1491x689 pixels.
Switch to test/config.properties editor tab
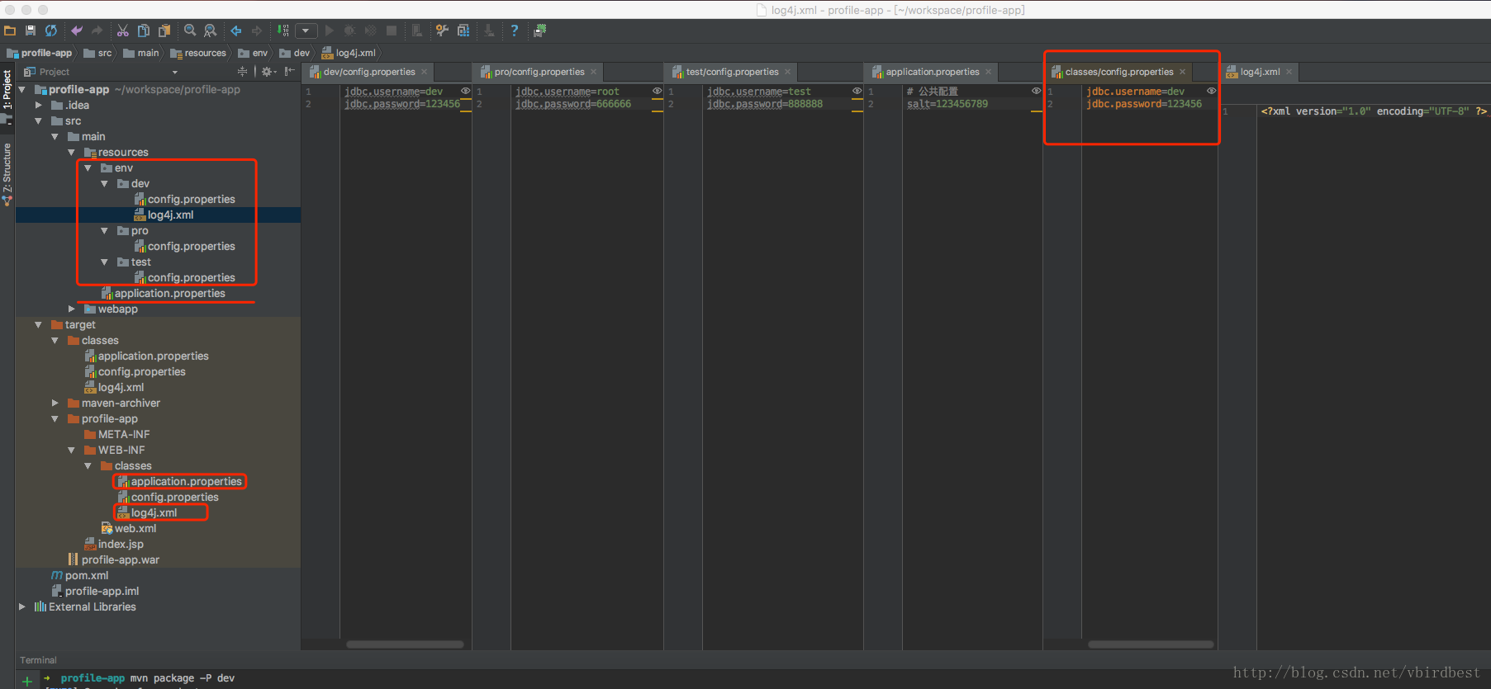pos(732,72)
